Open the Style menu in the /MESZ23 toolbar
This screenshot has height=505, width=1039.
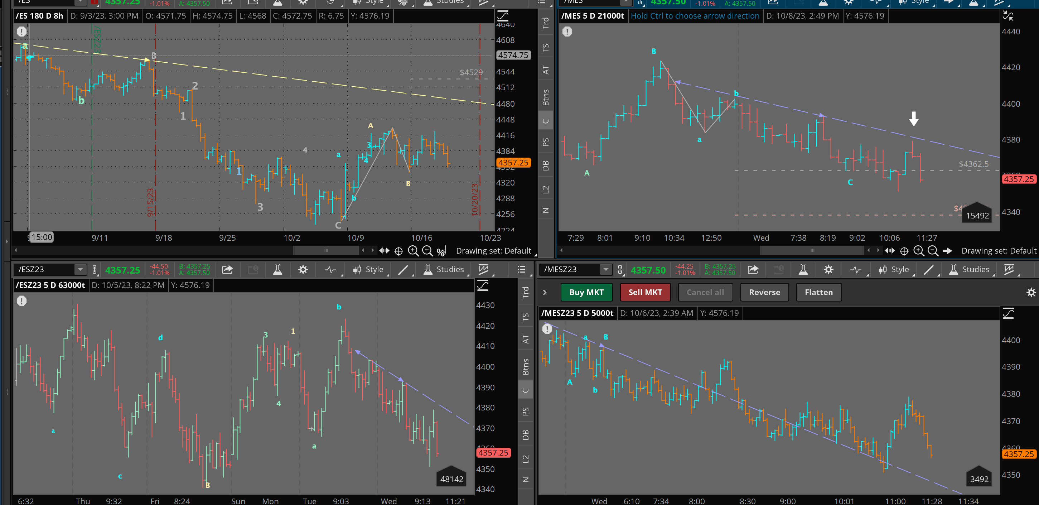pos(894,269)
